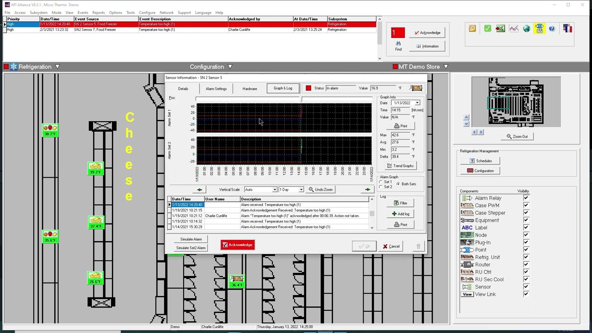Select the Both Sets radio button

(x=398, y=184)
